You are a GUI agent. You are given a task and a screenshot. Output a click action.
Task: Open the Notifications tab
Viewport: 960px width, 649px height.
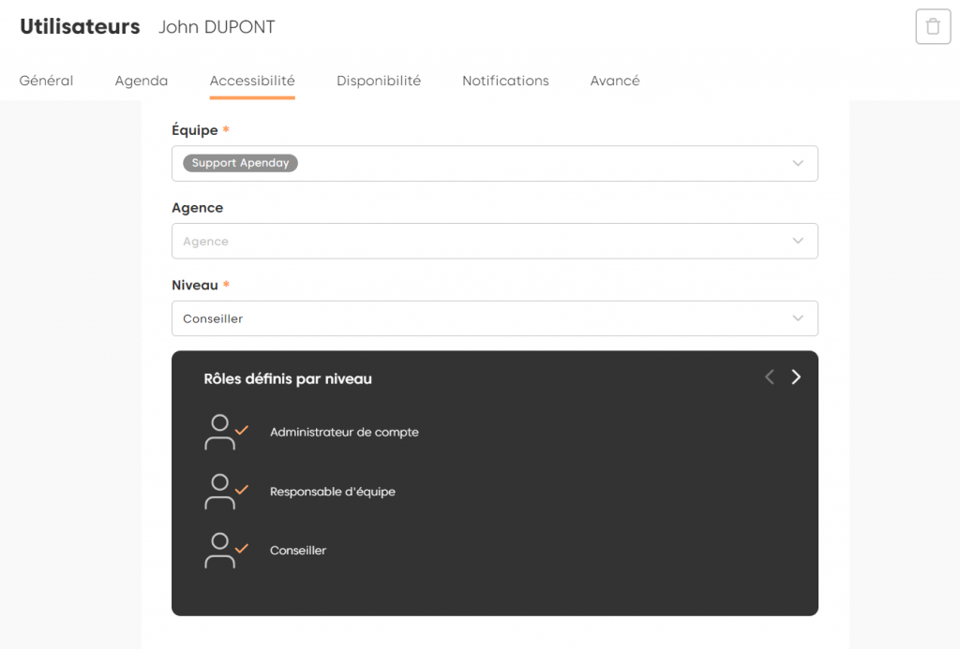[505, 81]
